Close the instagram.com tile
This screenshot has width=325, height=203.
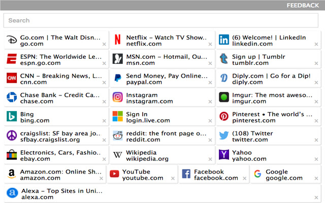210,101
